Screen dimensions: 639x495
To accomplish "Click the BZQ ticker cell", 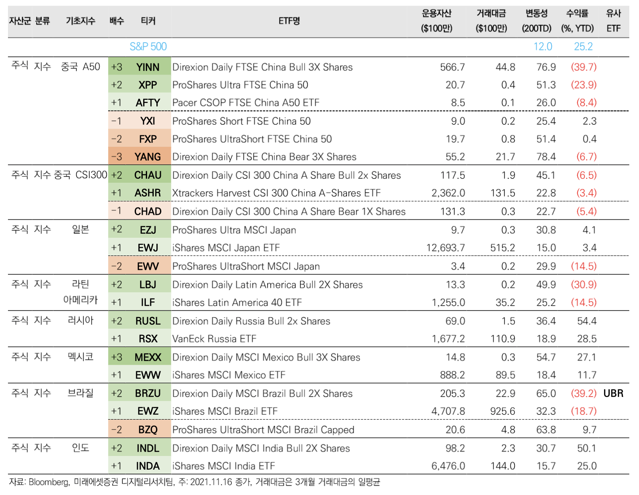I will [x=148, y=430].
